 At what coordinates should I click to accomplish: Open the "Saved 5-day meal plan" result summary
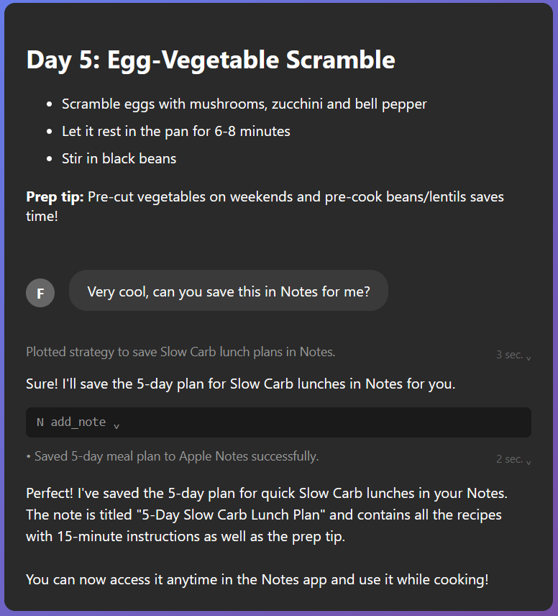pyautogui.click(x=173, y=456)
